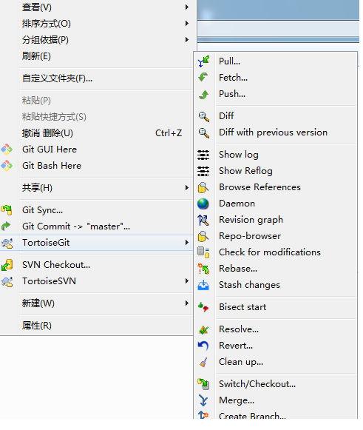Open 属性(R) properties entry
The height and width of the screenshot is (430, 363).
(x=96, y=326)
